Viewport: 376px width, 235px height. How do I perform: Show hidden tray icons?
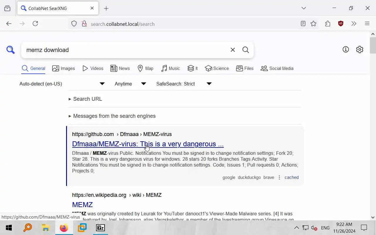[x=296, y=228]
